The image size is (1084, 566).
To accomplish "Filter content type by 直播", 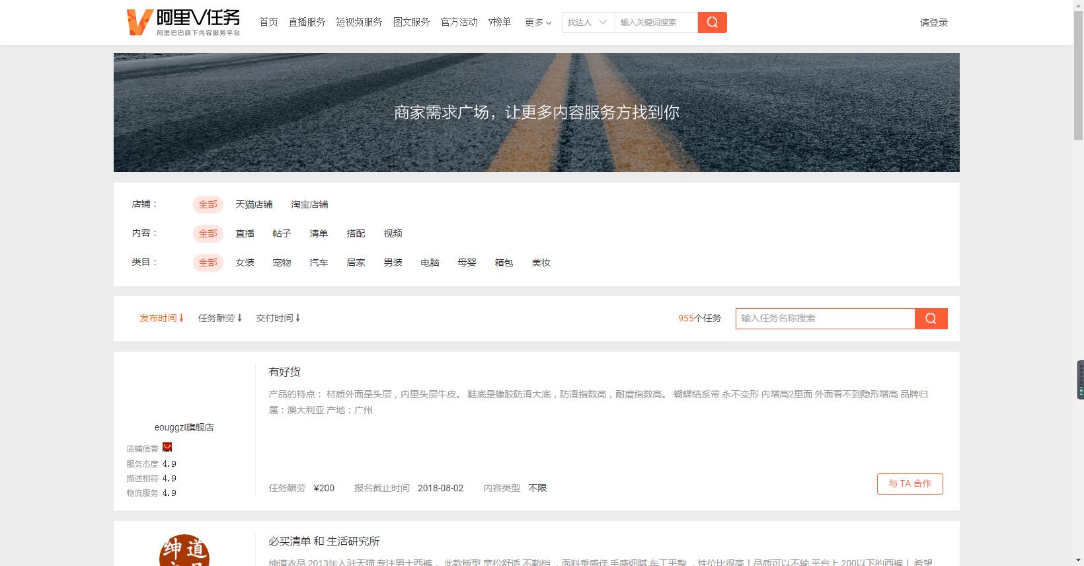I will pyautogui.click(x=245, y=233).
